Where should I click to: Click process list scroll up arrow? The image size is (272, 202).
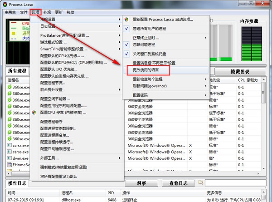263,79
